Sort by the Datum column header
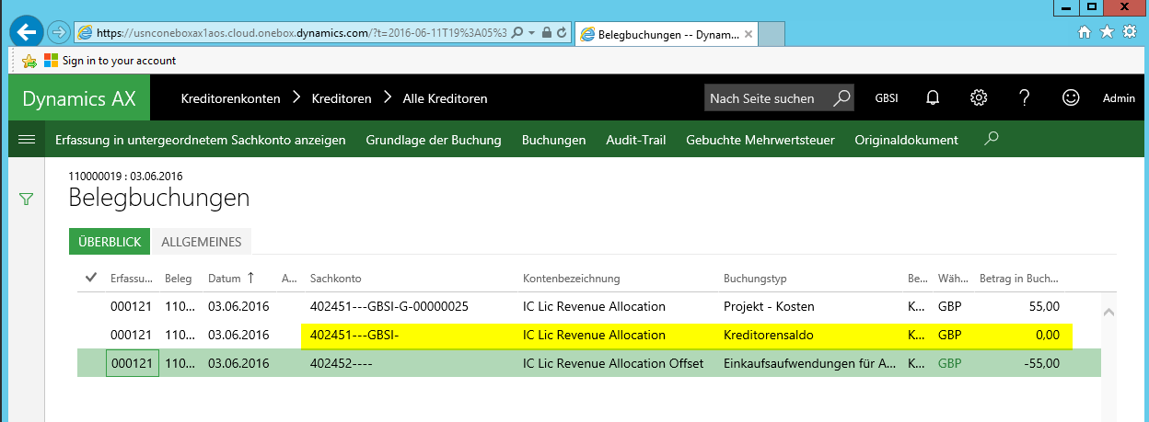This screenshot has height=422, width=1149. click(224, 279)
